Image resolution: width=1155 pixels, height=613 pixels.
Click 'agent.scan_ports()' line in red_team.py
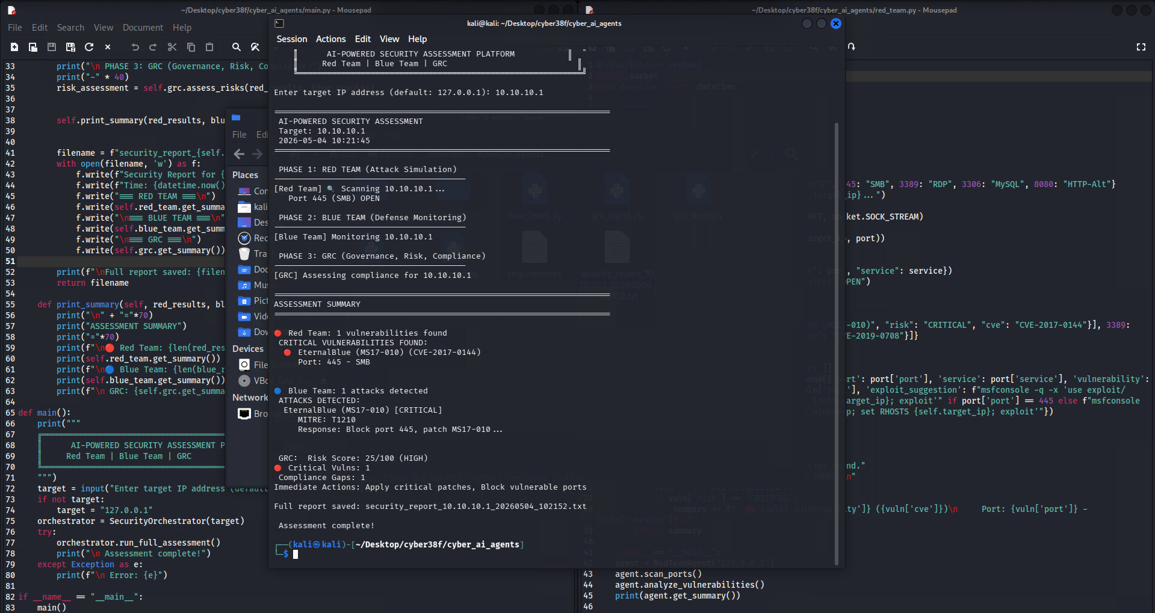coord(658,574)
